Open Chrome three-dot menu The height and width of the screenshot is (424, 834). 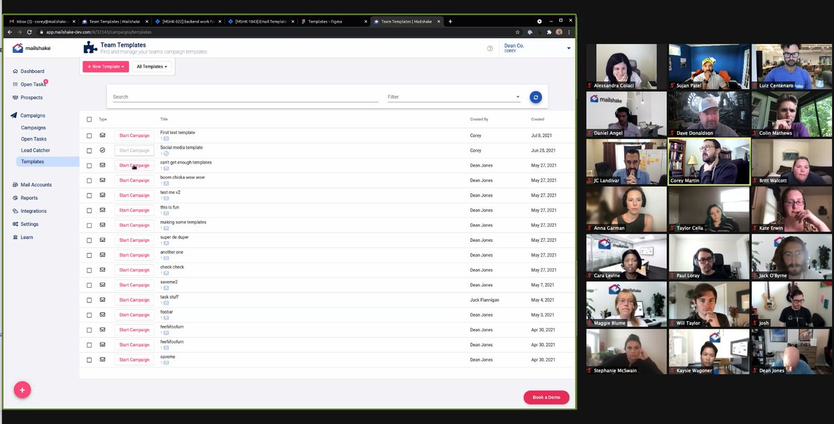[x=570, y=32]
